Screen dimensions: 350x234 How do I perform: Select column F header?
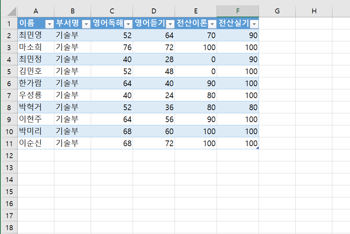click(x=237, y=11)
